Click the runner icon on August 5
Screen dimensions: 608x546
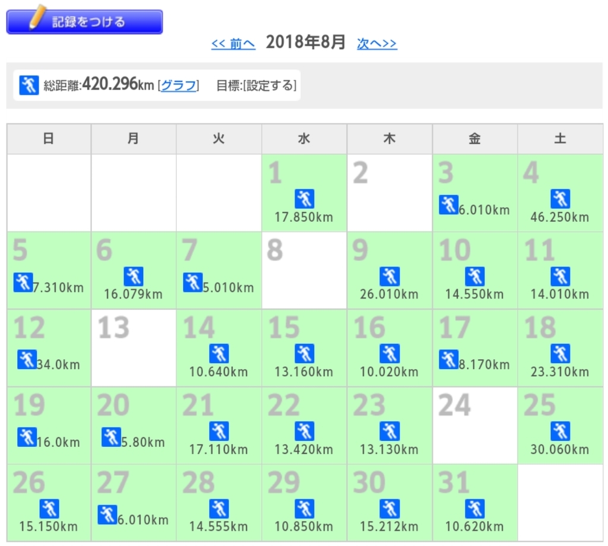23,282
